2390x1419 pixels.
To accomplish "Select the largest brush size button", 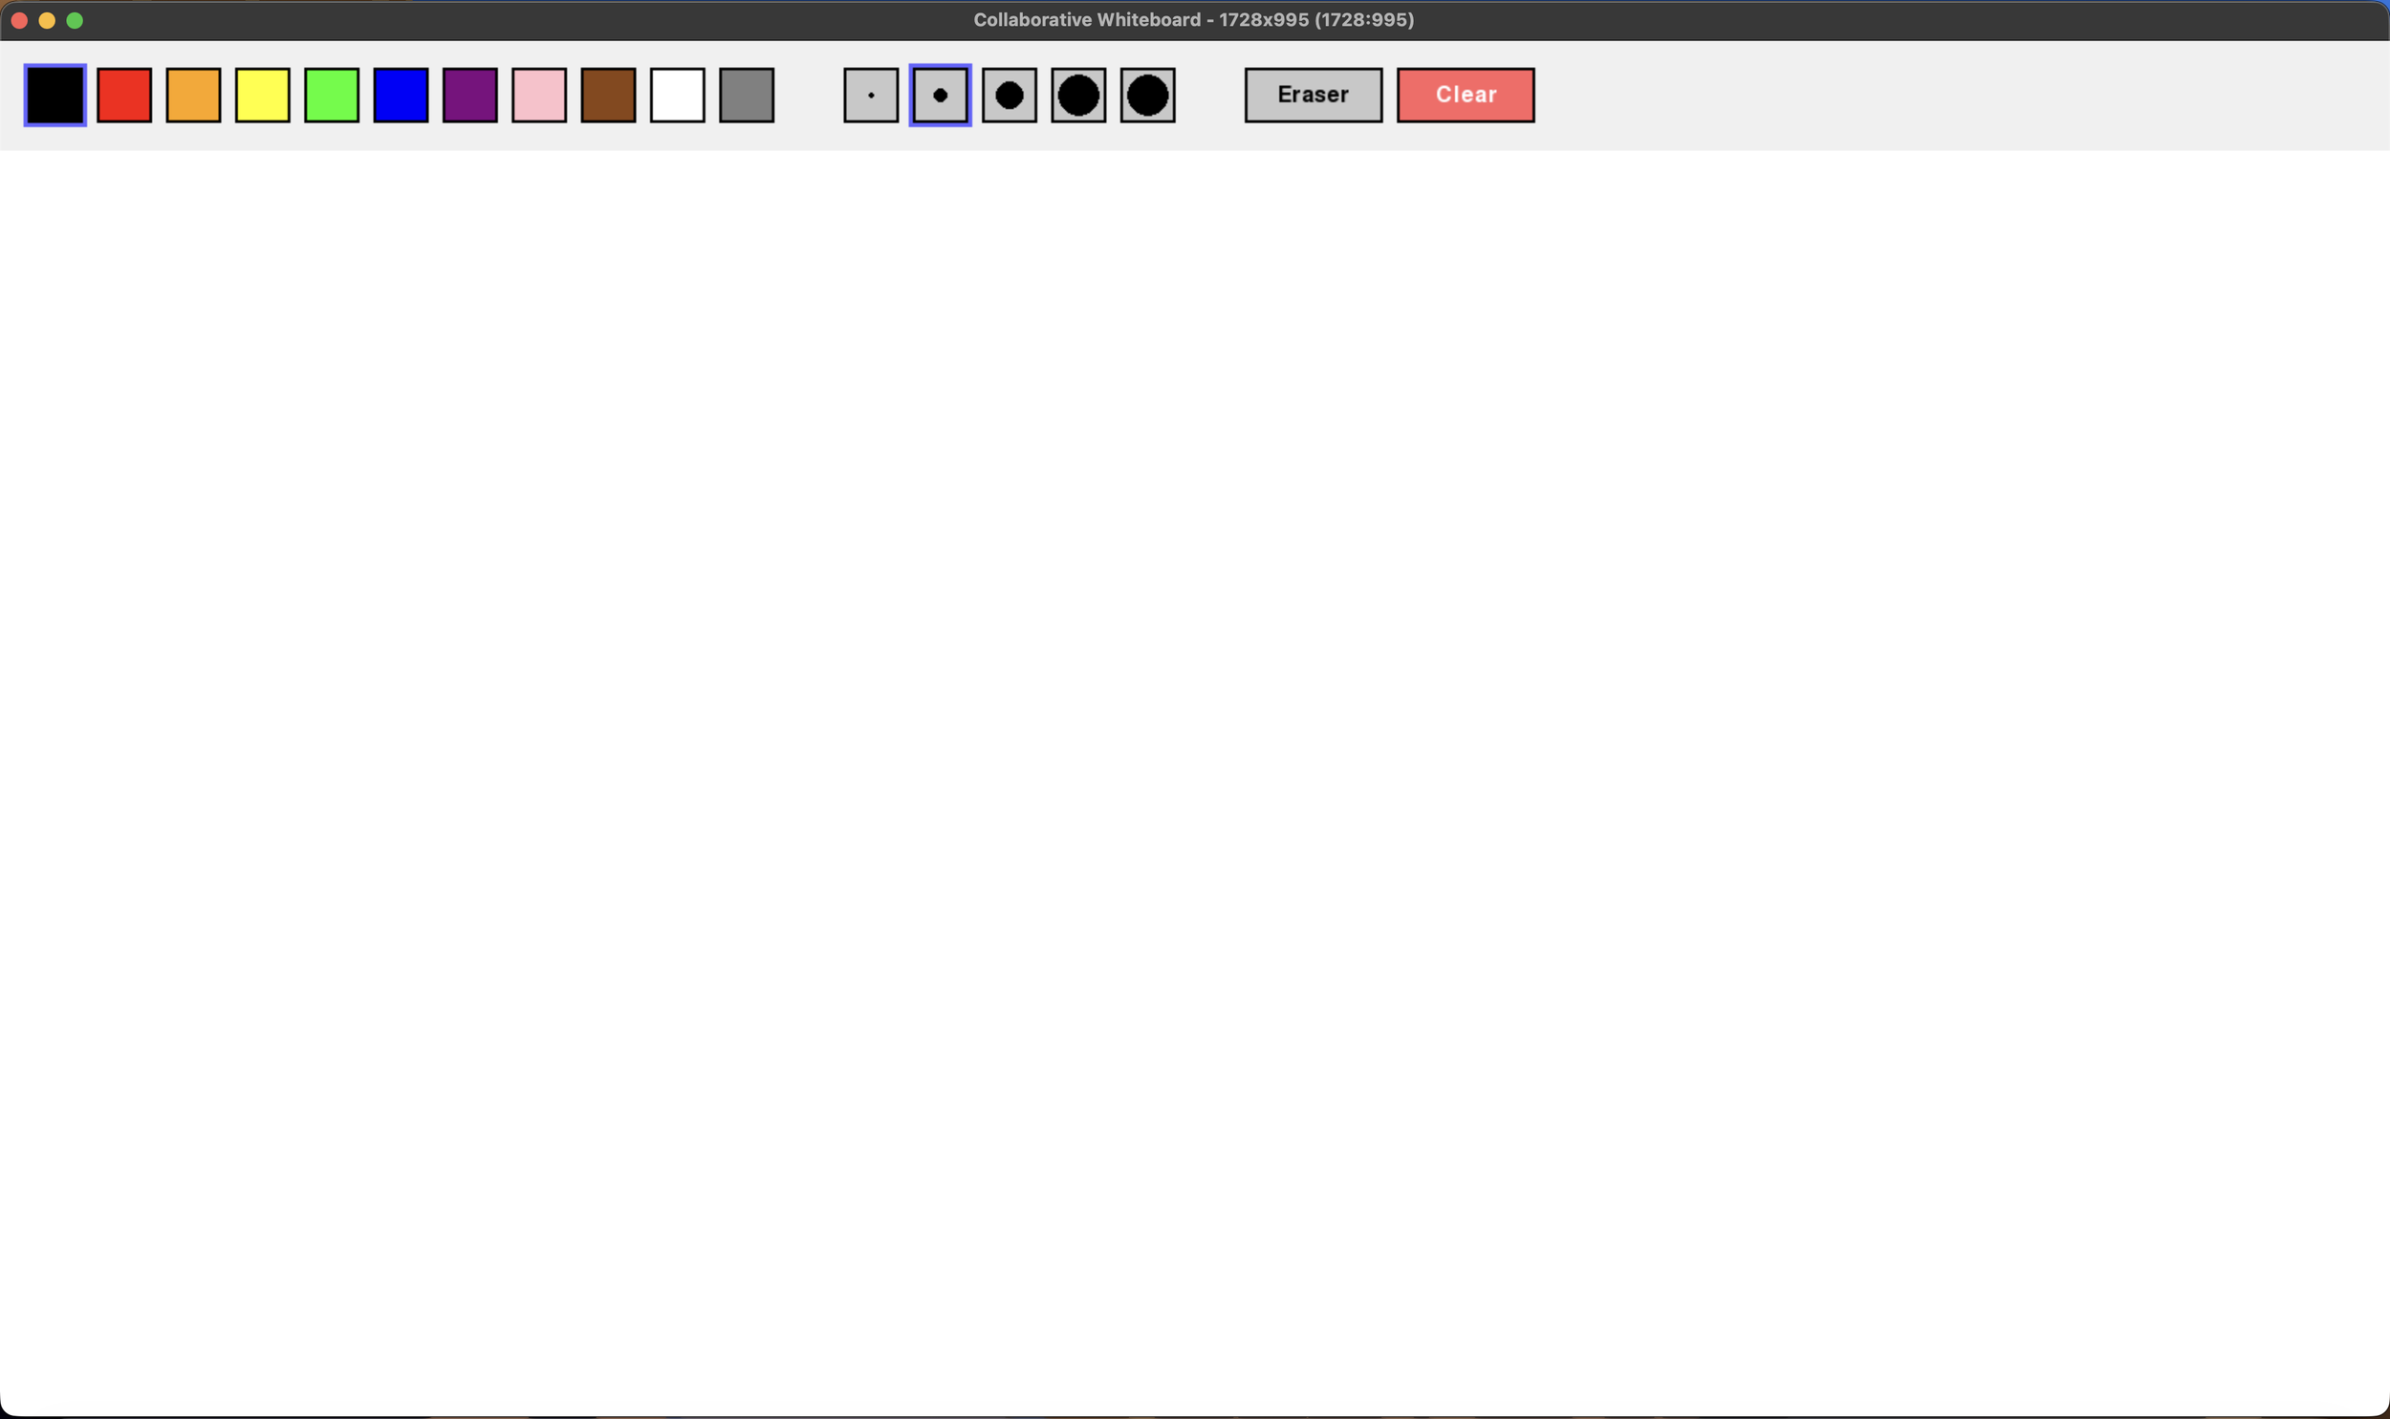I will pos(1147,95).
